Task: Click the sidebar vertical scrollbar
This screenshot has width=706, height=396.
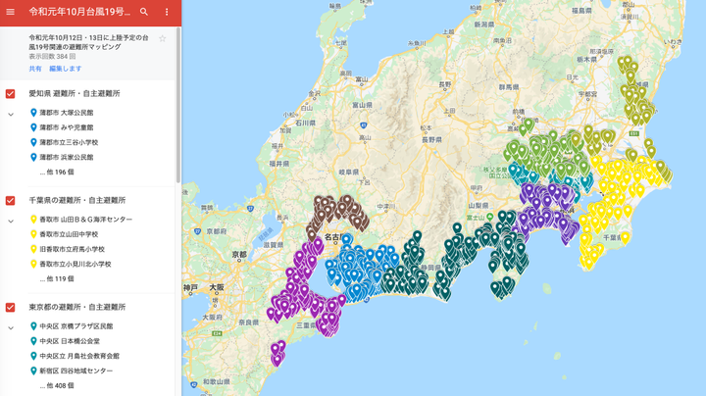Action: (x=178, y=105)
